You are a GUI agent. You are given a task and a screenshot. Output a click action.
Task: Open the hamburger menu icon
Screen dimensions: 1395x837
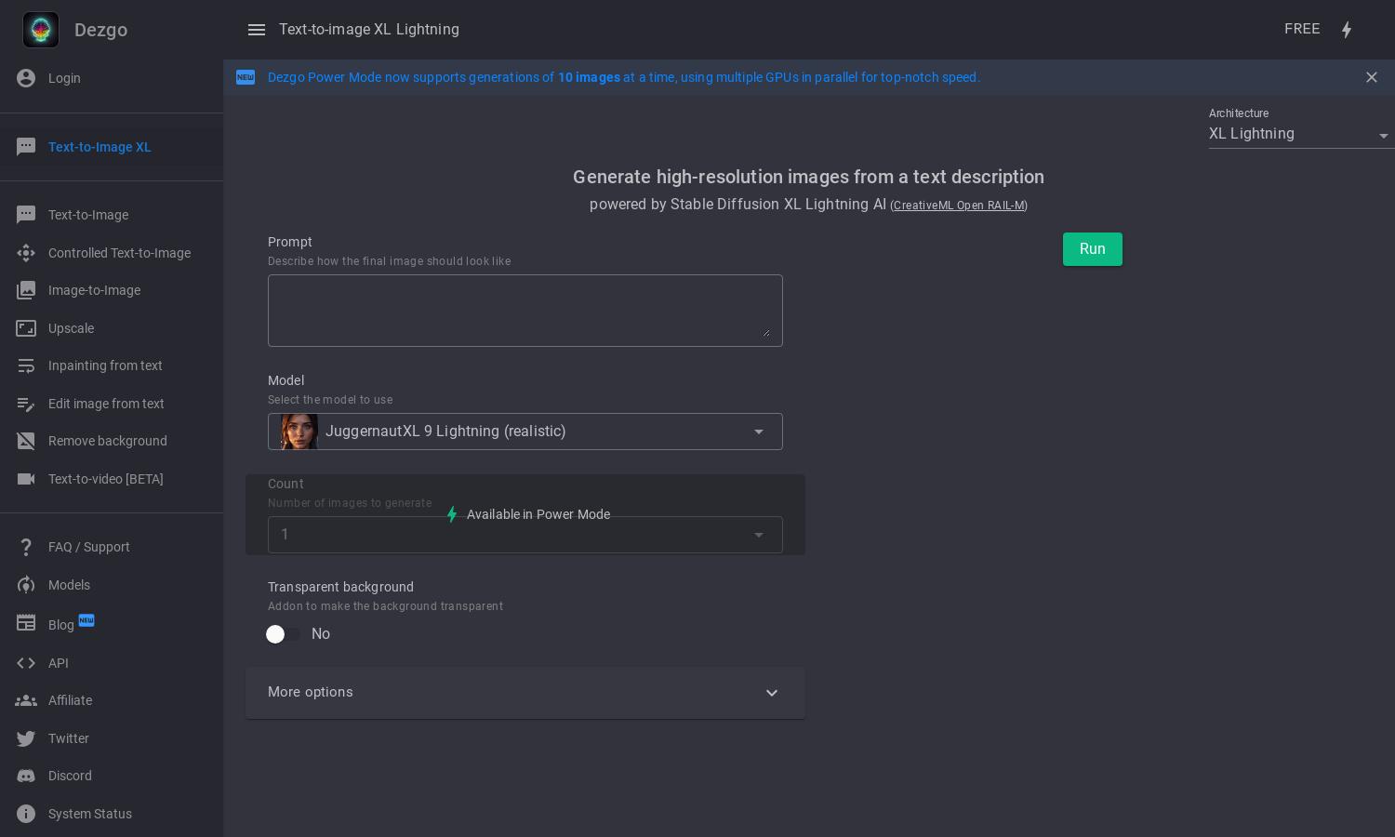click(257, 30)
